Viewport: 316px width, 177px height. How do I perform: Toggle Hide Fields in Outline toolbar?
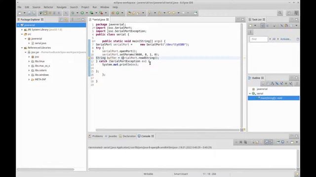(277, 84)
